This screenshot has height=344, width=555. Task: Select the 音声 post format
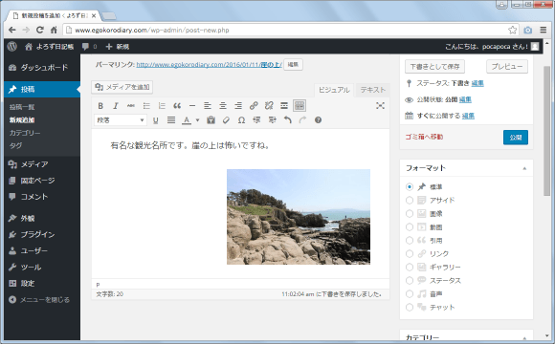pyautogui.click(x=410, y=293)
